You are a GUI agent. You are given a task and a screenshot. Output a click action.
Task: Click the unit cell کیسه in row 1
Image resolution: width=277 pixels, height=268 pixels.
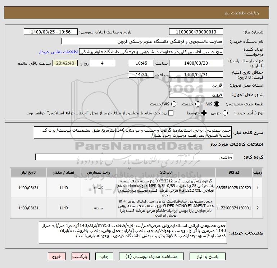pos(99,188)
